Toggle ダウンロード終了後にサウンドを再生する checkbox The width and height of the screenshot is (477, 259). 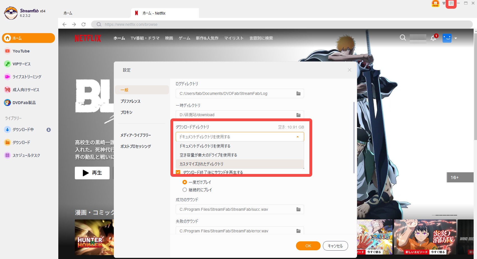tap(178, 172)
